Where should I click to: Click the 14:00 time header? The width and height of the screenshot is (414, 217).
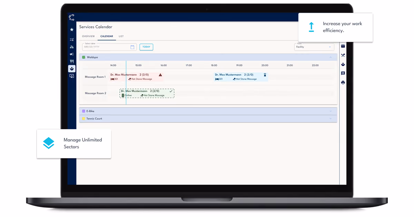pos(113,65)
